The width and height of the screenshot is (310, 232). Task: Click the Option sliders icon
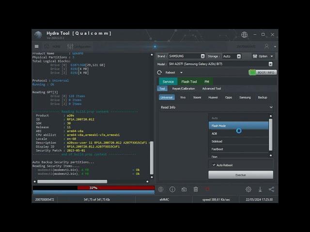pos(255,56)
